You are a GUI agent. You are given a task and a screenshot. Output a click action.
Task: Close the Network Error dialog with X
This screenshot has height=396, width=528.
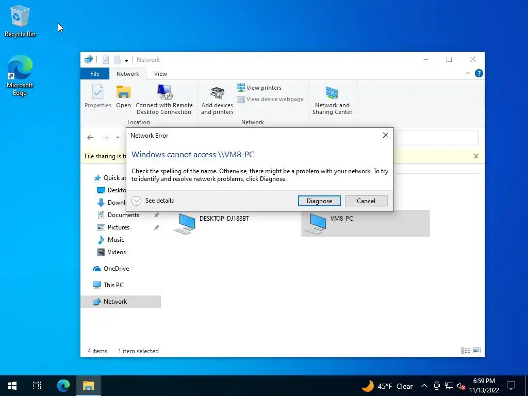tap(386, 136)
